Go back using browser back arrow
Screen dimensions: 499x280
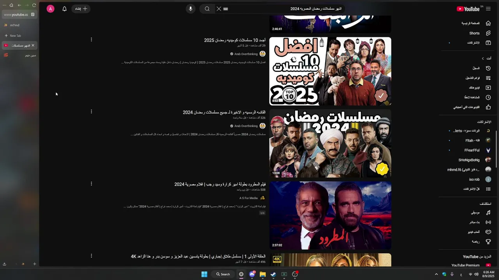coord(19,5)
